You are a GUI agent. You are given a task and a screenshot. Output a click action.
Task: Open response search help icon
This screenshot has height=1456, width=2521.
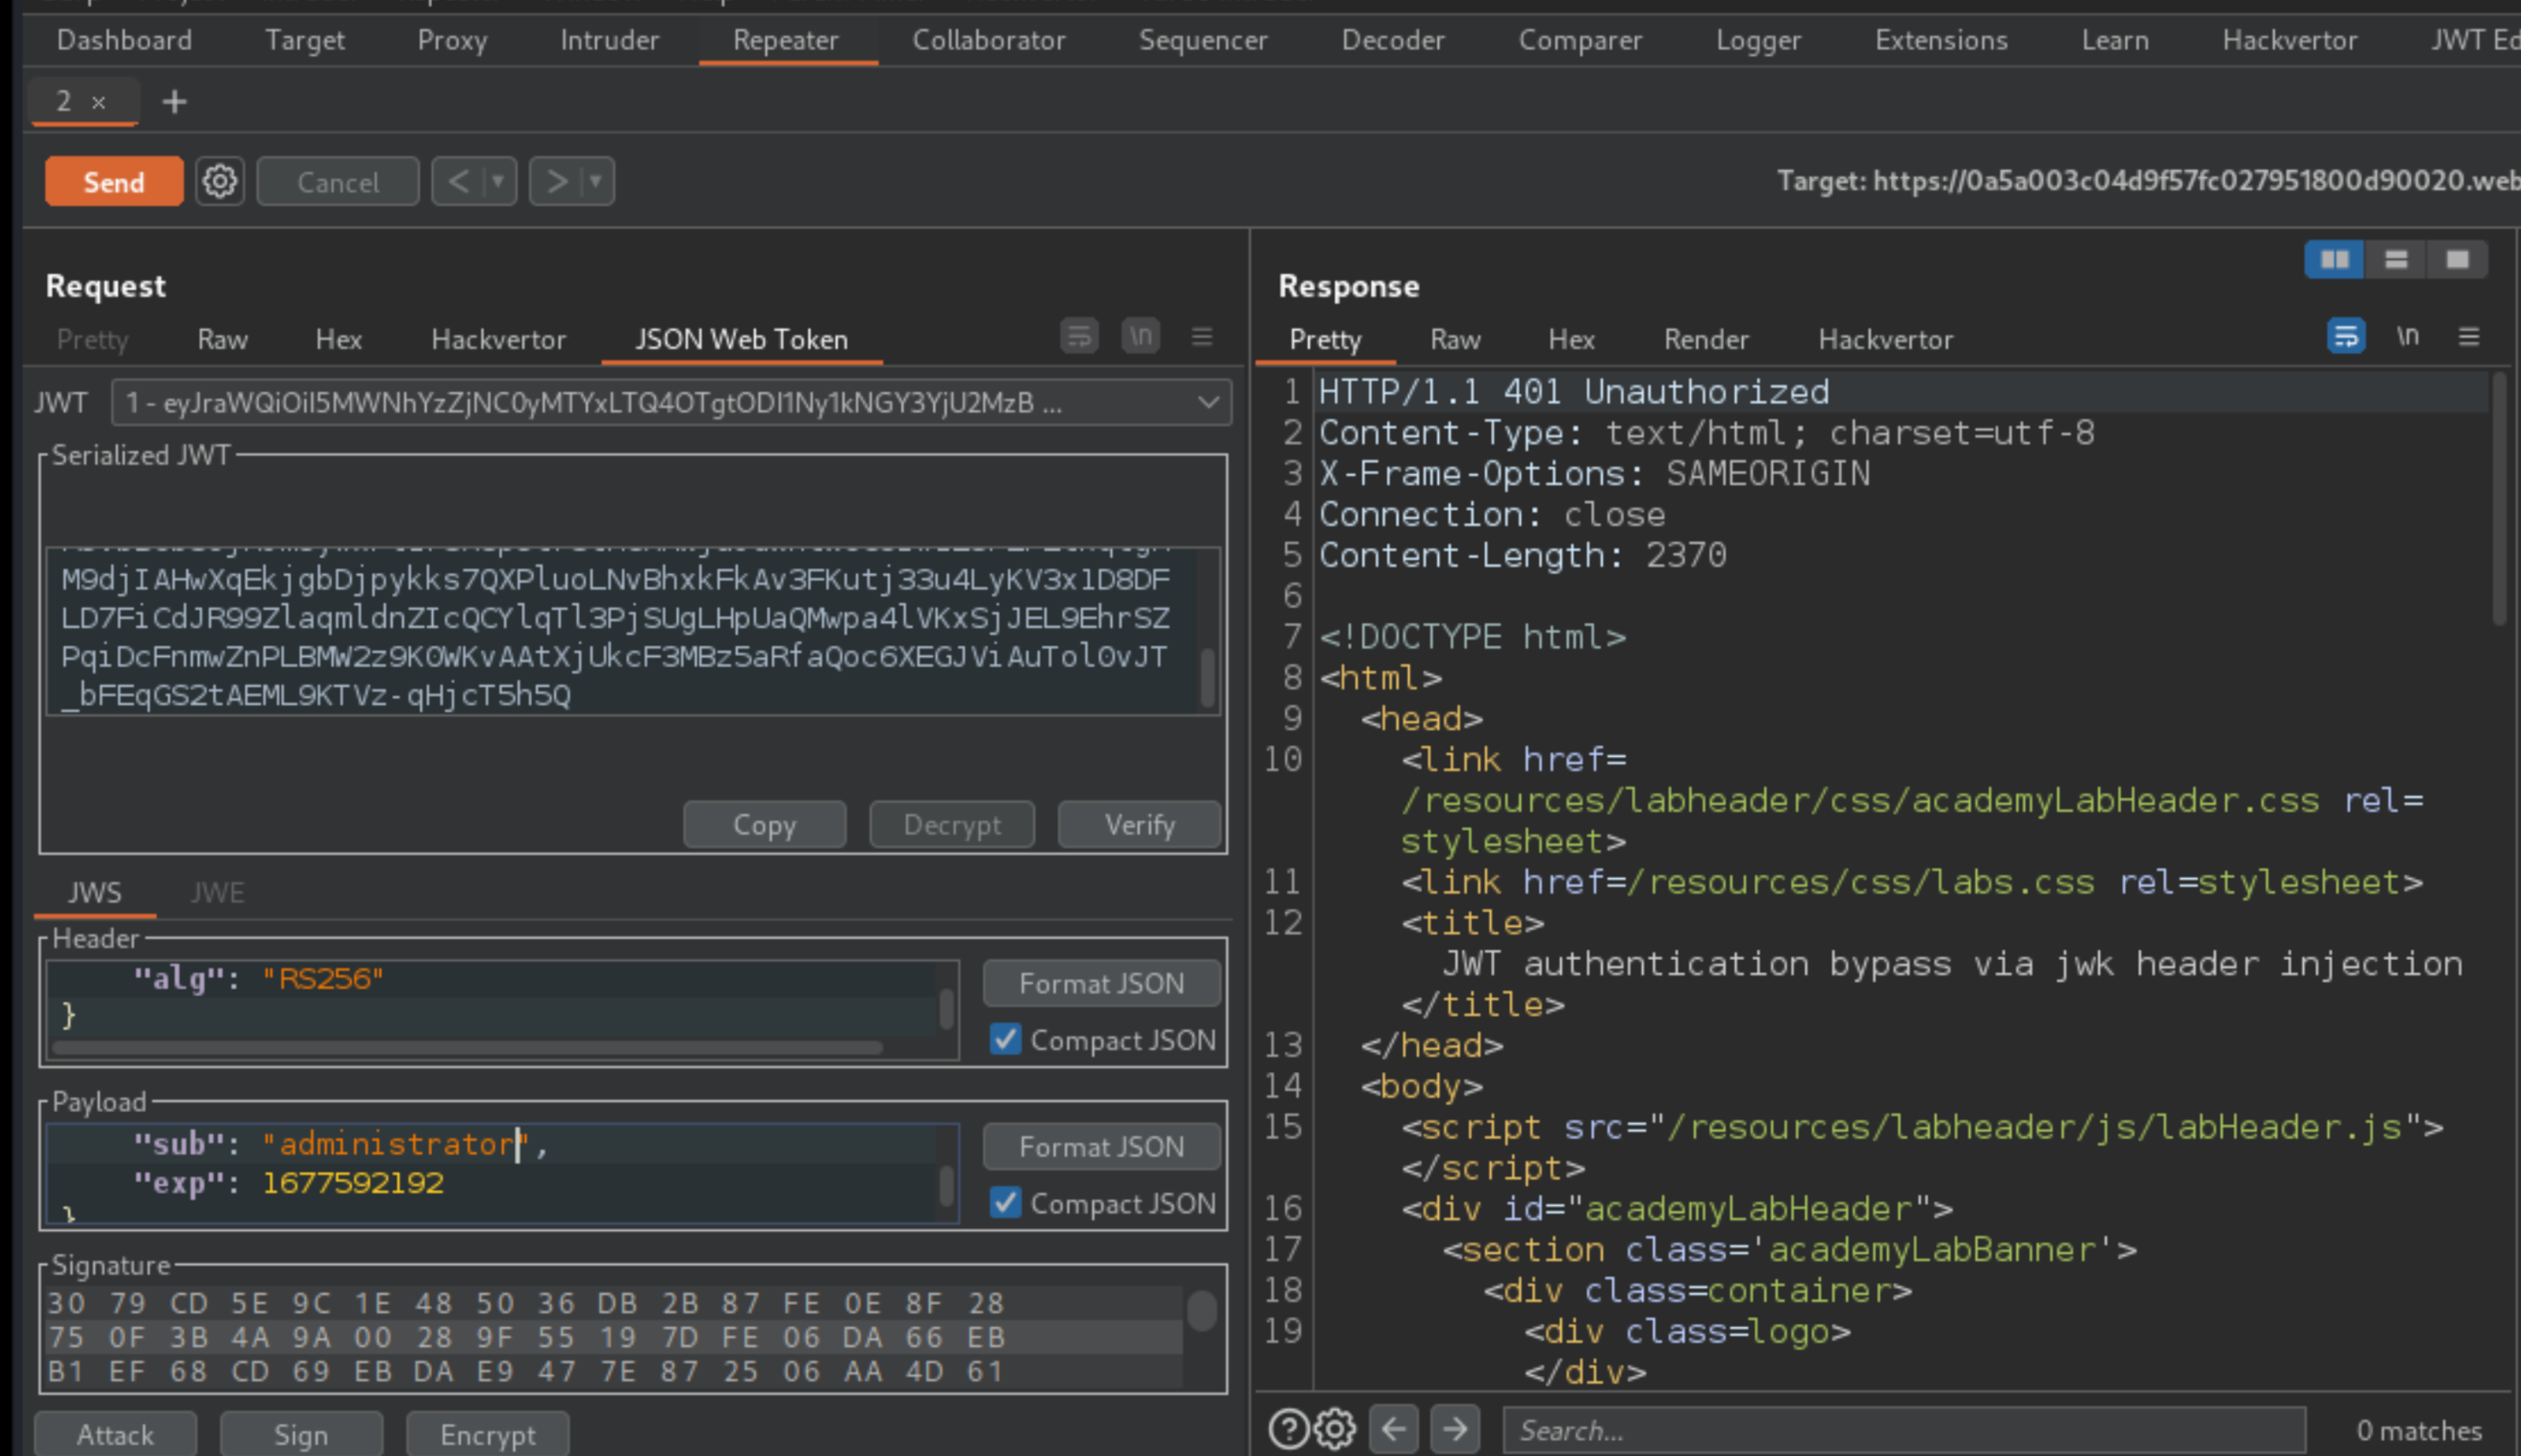point(1288,1430)
